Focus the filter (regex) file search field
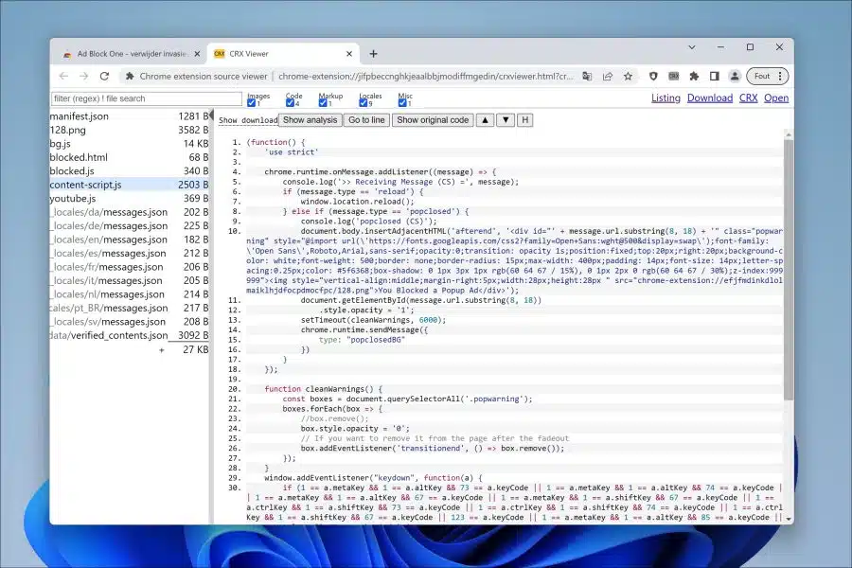This screenshot has height=568, width=852. [x=147, y=98]
